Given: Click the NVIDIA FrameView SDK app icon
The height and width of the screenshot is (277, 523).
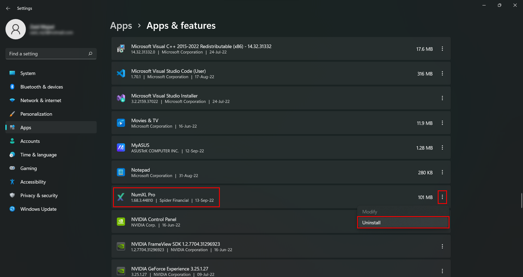Looking at the screenshot, I should pyautogui.click(x=121, y=246).
